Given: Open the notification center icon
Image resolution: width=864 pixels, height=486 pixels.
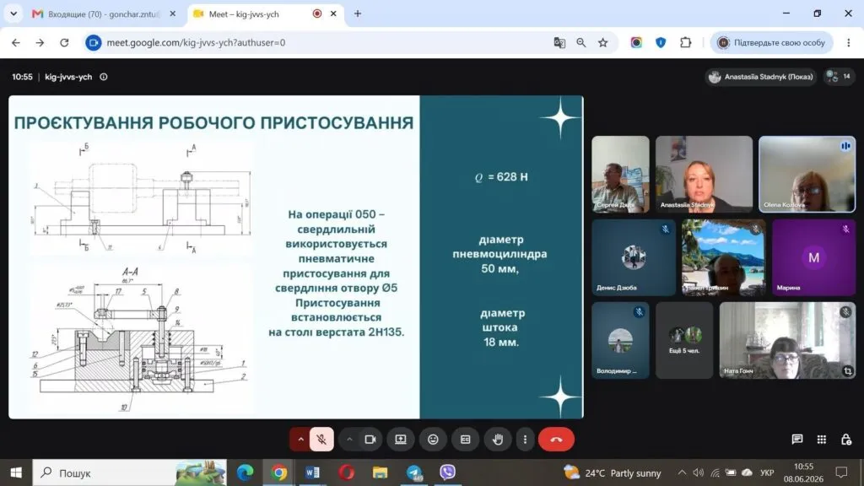Looking at the screenshot, I should pos(841,472).
